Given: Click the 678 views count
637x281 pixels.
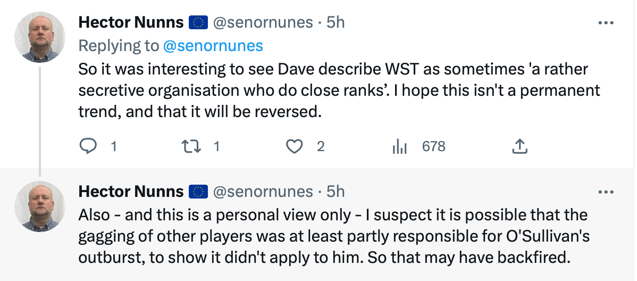Looking at the screenshot, I should [x=433, y=146].
